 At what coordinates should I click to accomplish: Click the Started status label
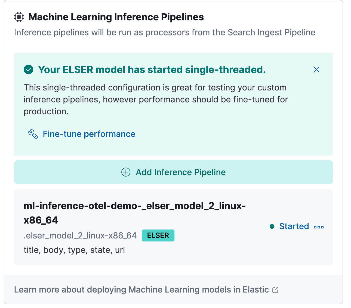pos(294,227)
